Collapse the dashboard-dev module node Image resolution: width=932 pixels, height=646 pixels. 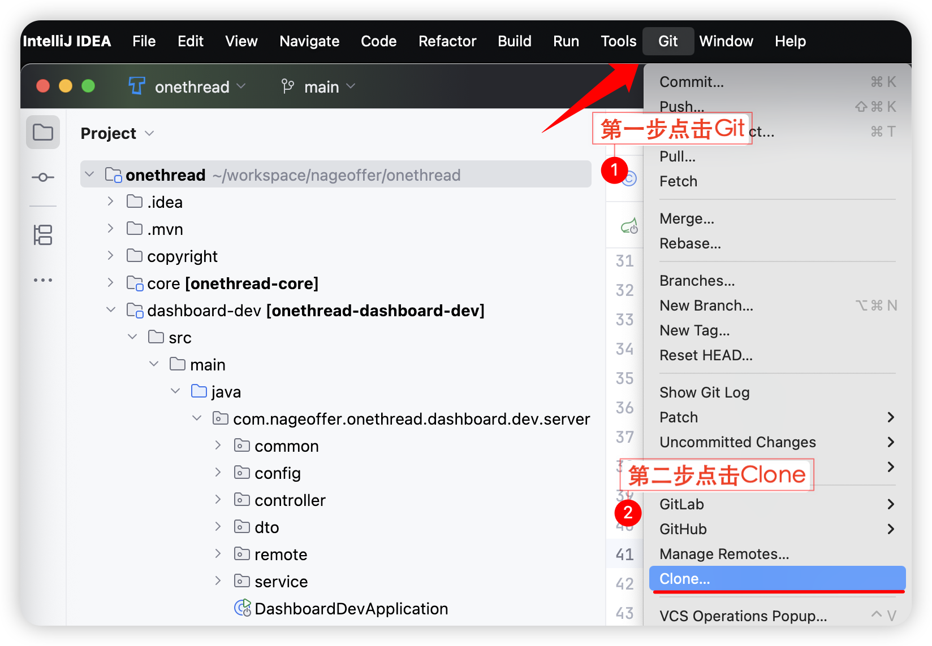click(111, 309)
